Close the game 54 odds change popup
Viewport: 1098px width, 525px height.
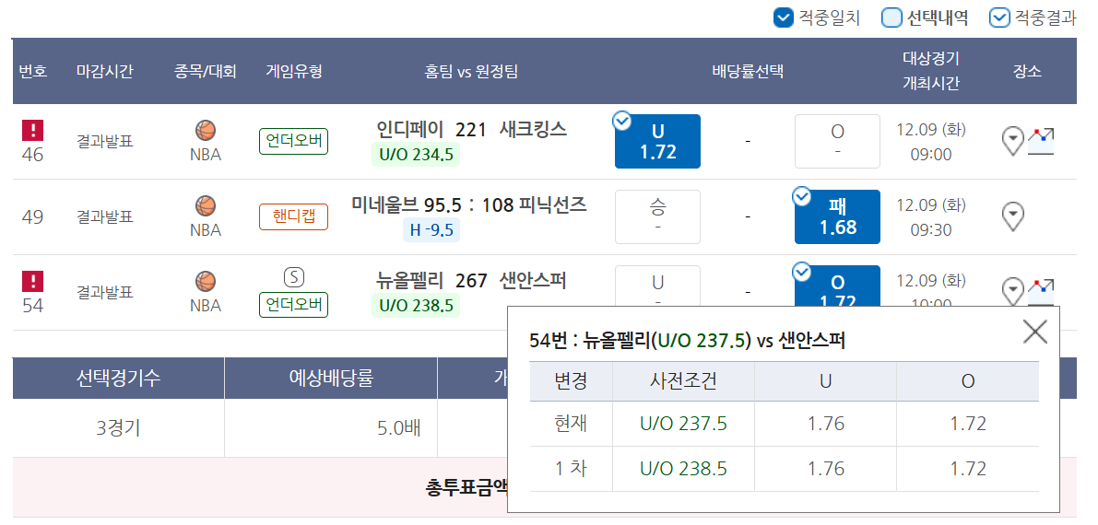point(1035,332)
